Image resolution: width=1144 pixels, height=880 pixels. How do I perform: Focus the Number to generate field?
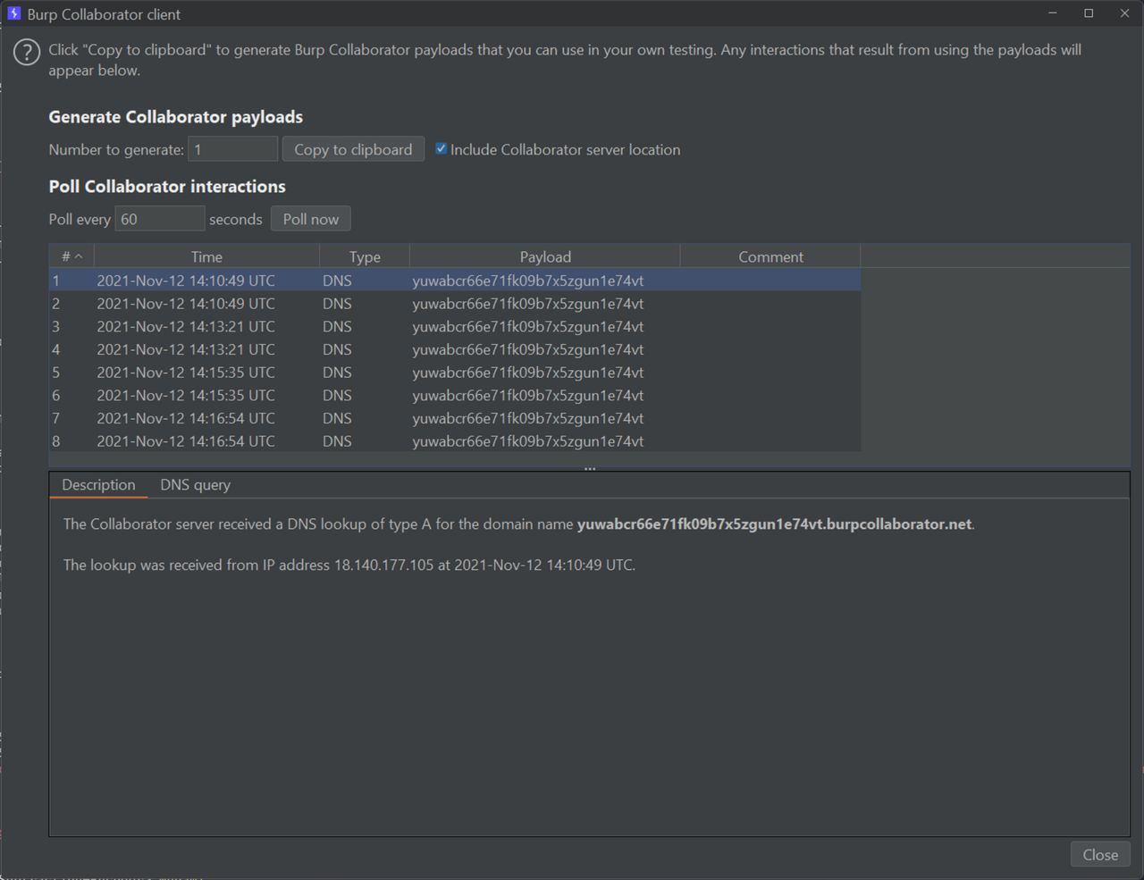tap(232, 149)
